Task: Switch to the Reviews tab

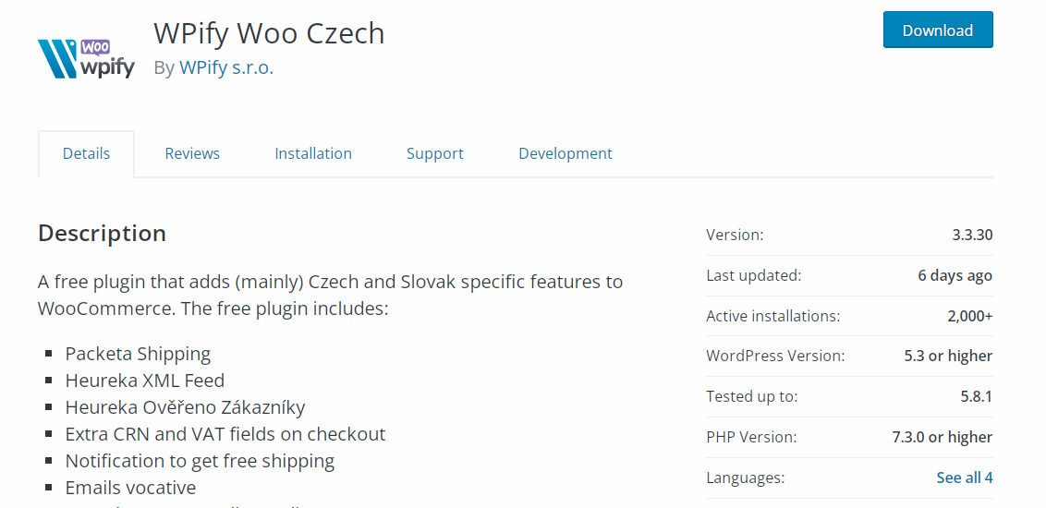Action: pos(192,153)
